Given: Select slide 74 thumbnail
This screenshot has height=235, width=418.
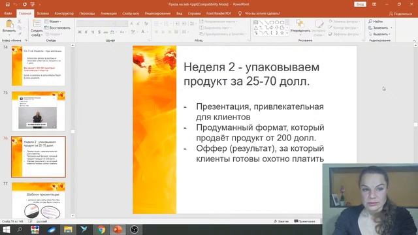Looking at the screenshot, I should (x=39, y=66).
